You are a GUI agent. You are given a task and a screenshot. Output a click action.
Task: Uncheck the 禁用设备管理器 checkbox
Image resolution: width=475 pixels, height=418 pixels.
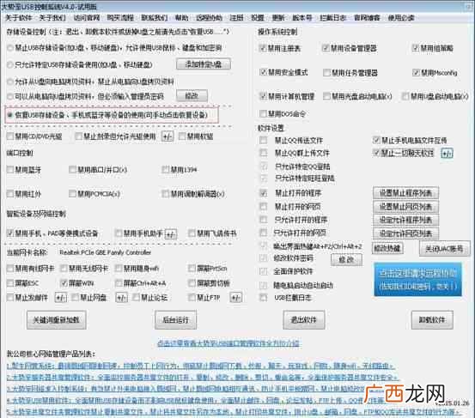(326, 48)
